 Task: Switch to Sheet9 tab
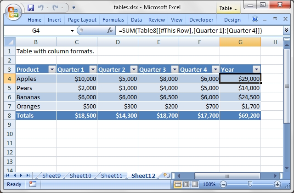pyautogui.click(x=51, y=176)
